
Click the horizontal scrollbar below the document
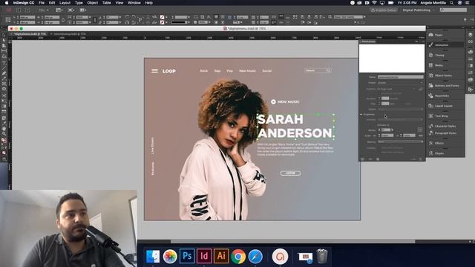(292, 242)
